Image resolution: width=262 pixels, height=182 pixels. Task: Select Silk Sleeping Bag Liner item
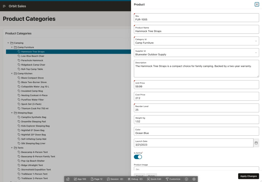coord(33,143)
